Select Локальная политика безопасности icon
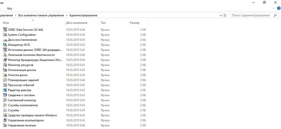Screen dimensions: 281x129 click(5, 55)
